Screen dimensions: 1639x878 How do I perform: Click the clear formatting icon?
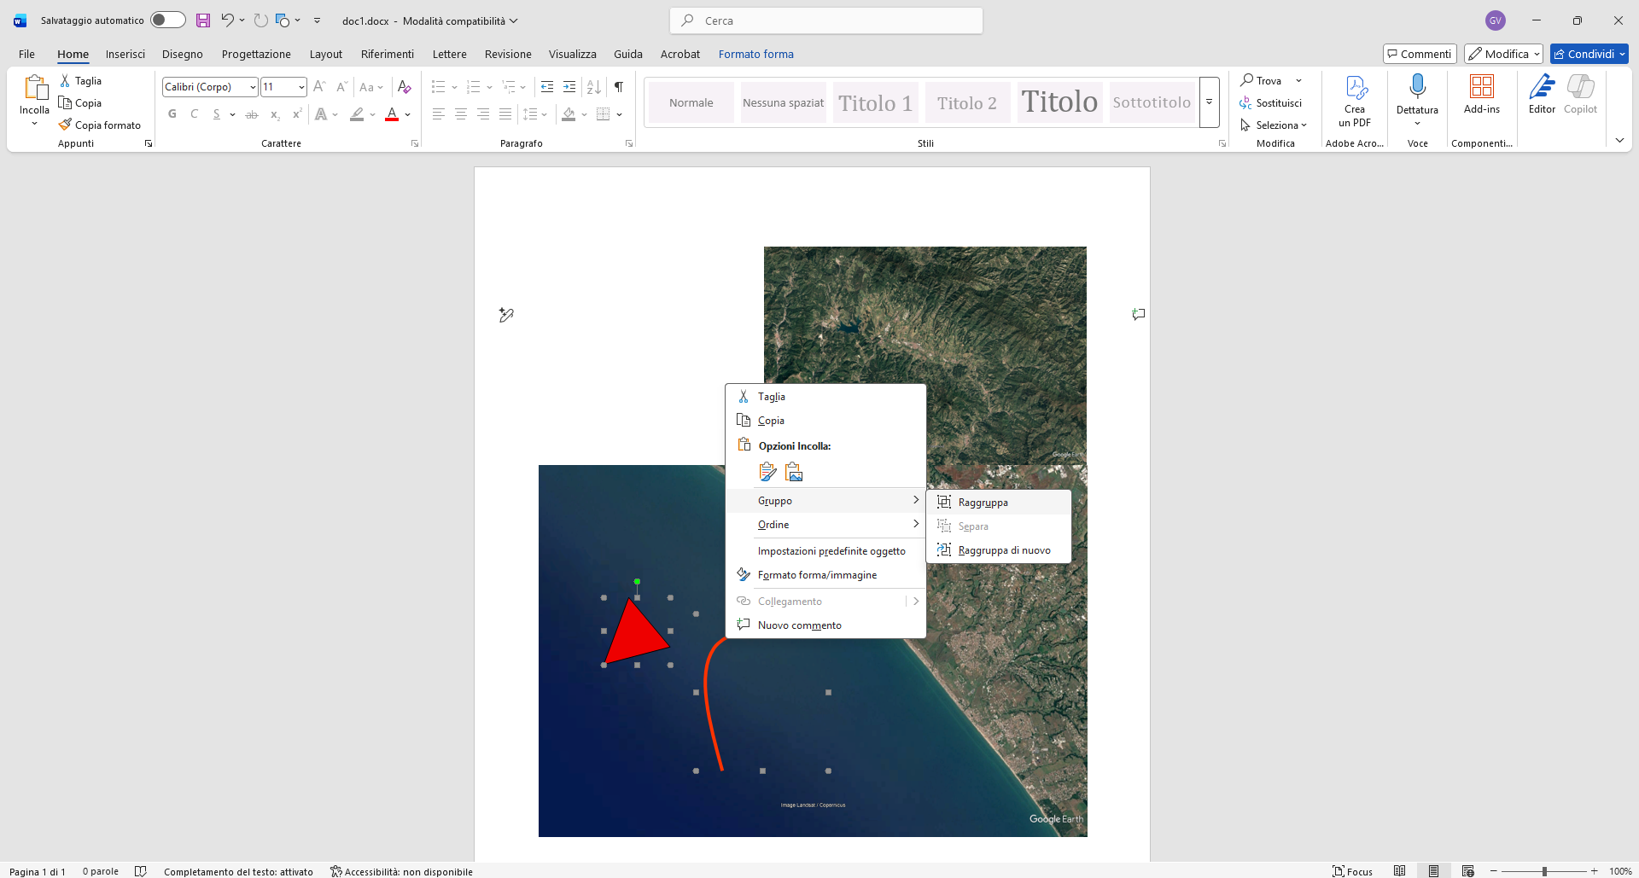click(x=405, y=87)
